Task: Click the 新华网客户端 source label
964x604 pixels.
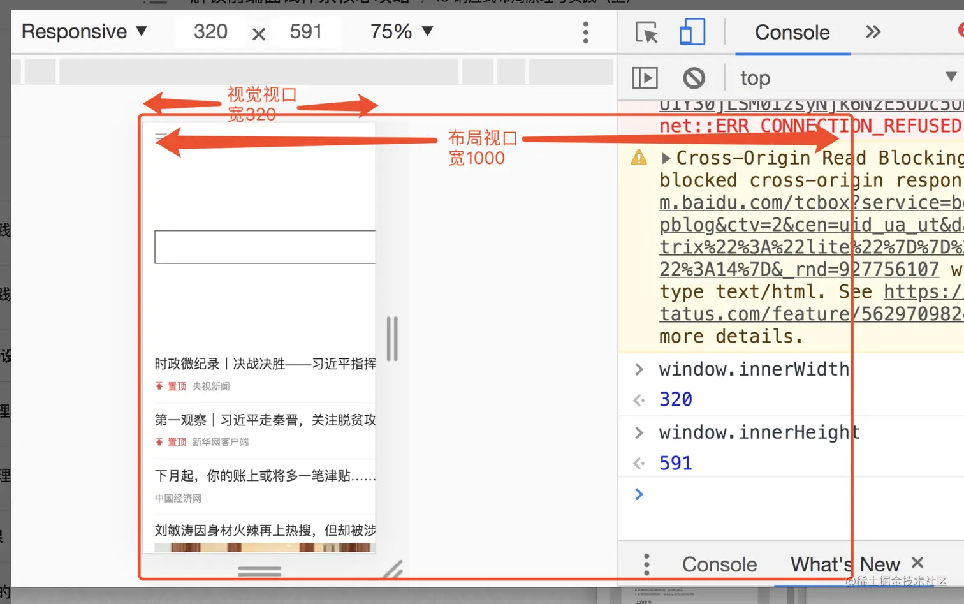Action: (x=221, y=442)
